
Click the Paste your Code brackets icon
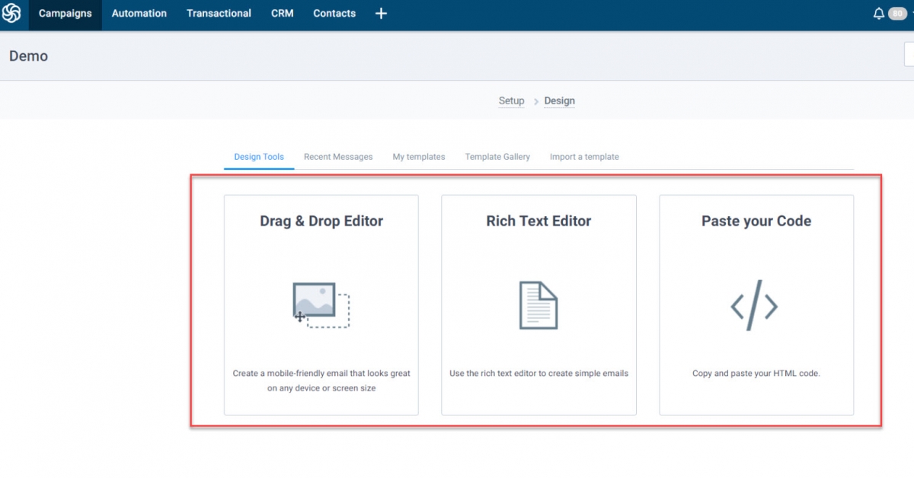(x=754, y=306)
